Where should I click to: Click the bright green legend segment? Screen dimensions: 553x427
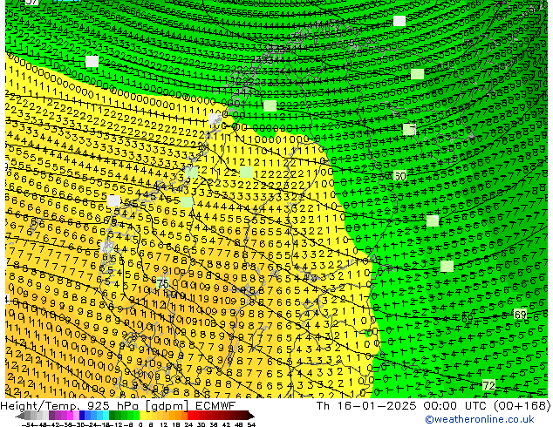[x=136, y=416]
